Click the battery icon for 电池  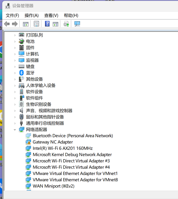tap(22, 41)
